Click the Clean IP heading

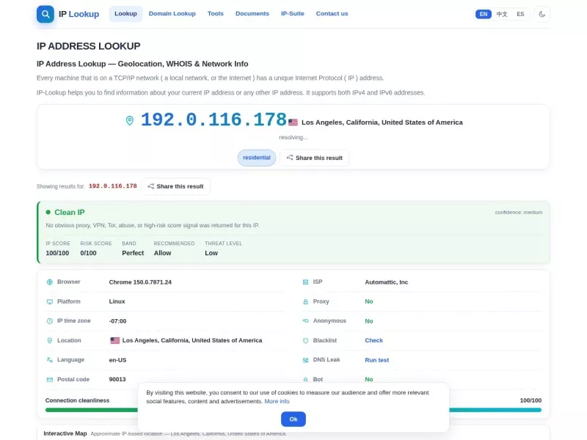[x=70, y=212]
